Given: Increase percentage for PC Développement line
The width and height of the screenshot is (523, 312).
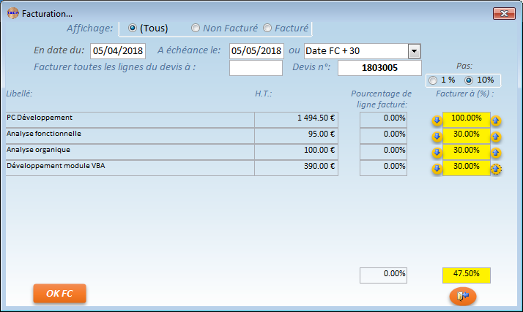Looking at the screenshot, I should (496, 120).
